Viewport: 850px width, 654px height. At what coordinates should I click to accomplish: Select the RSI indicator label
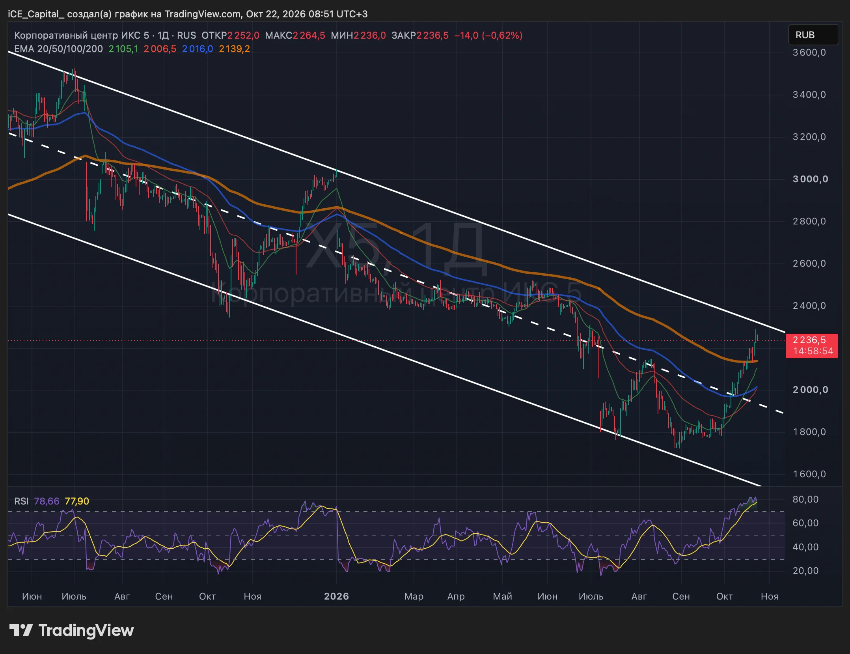(21, 501)
